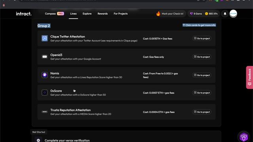Click the Openid3 card title
253x142 pixels.
56,55
